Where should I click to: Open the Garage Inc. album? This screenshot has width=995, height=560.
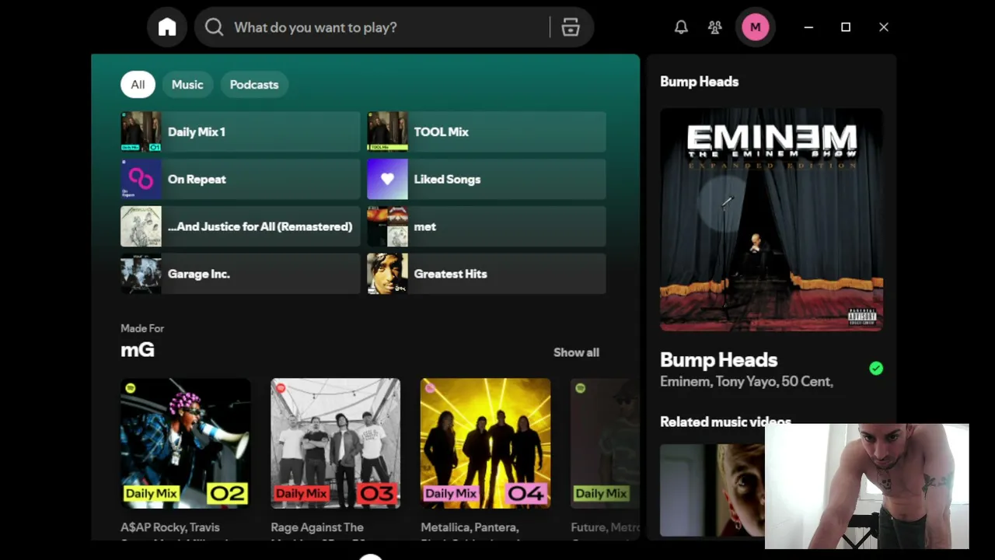[240, 274]
